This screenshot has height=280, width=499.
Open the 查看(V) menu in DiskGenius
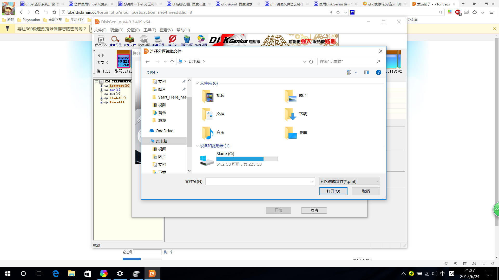coord(166,30)
